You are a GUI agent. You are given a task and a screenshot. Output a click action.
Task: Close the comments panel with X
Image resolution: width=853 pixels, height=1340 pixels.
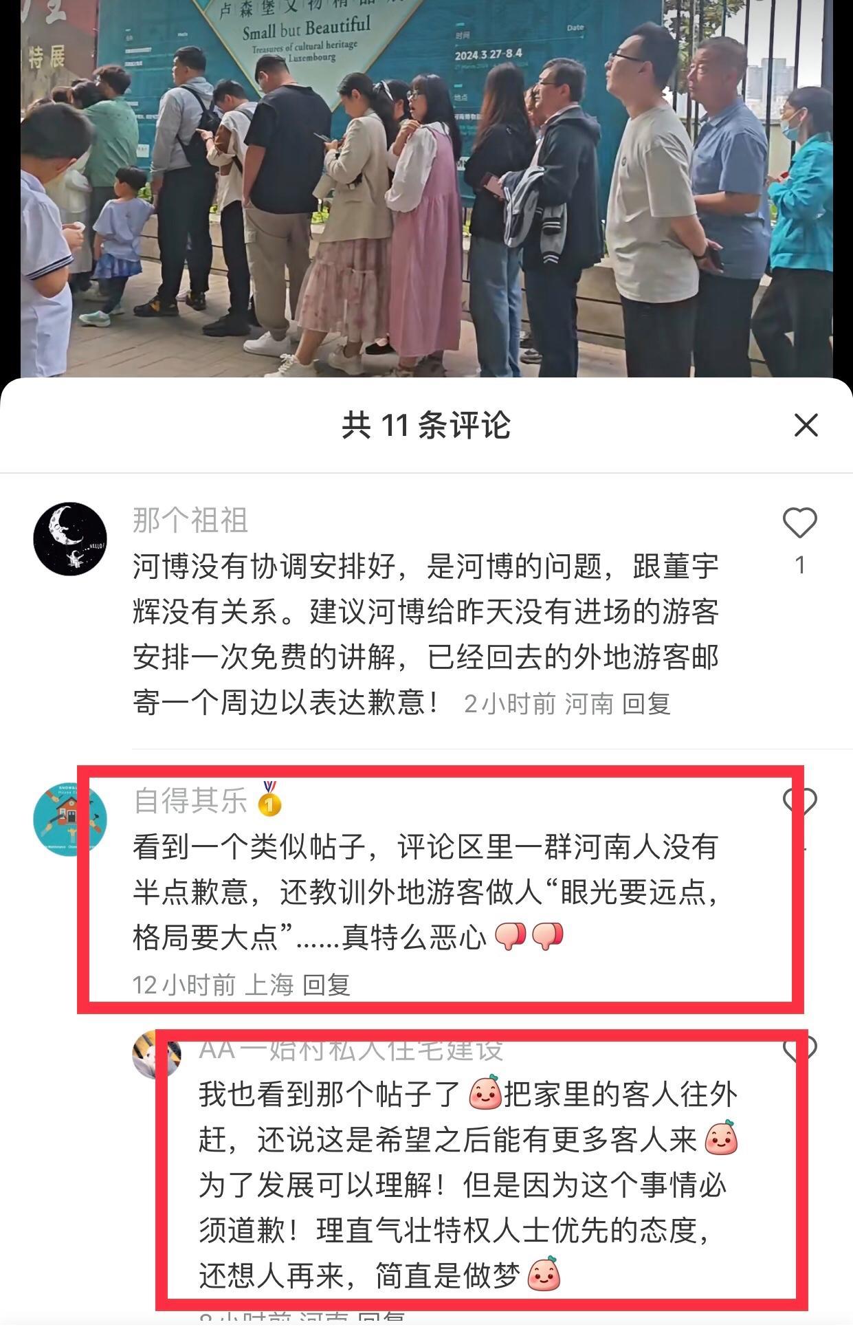(806, 425)
